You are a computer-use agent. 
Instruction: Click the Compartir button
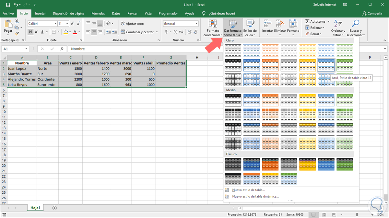[x=372, y=14]
